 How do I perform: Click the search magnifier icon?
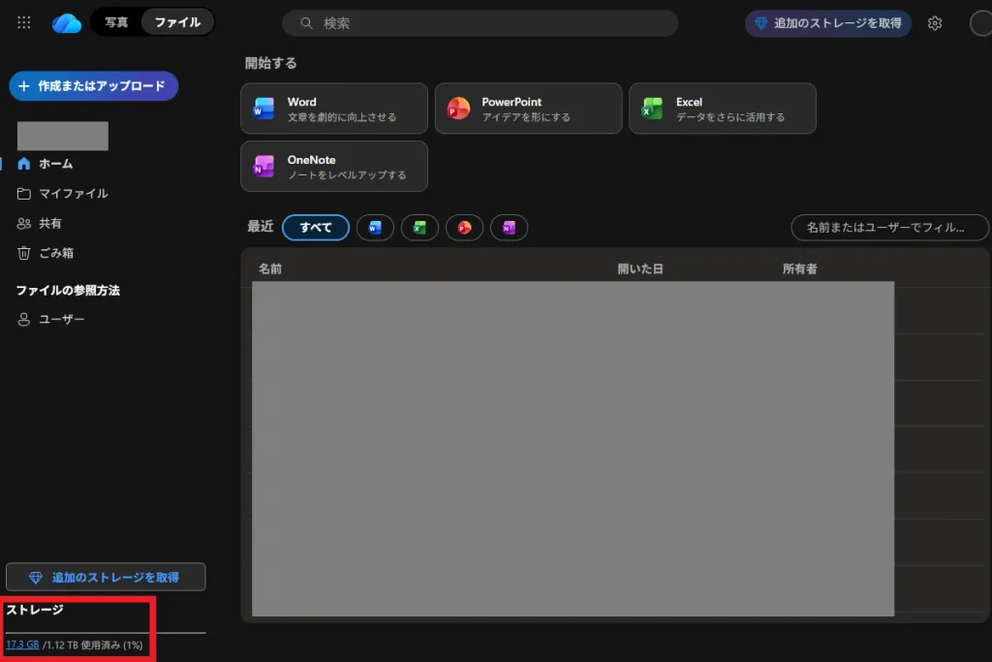coord(306,23)
